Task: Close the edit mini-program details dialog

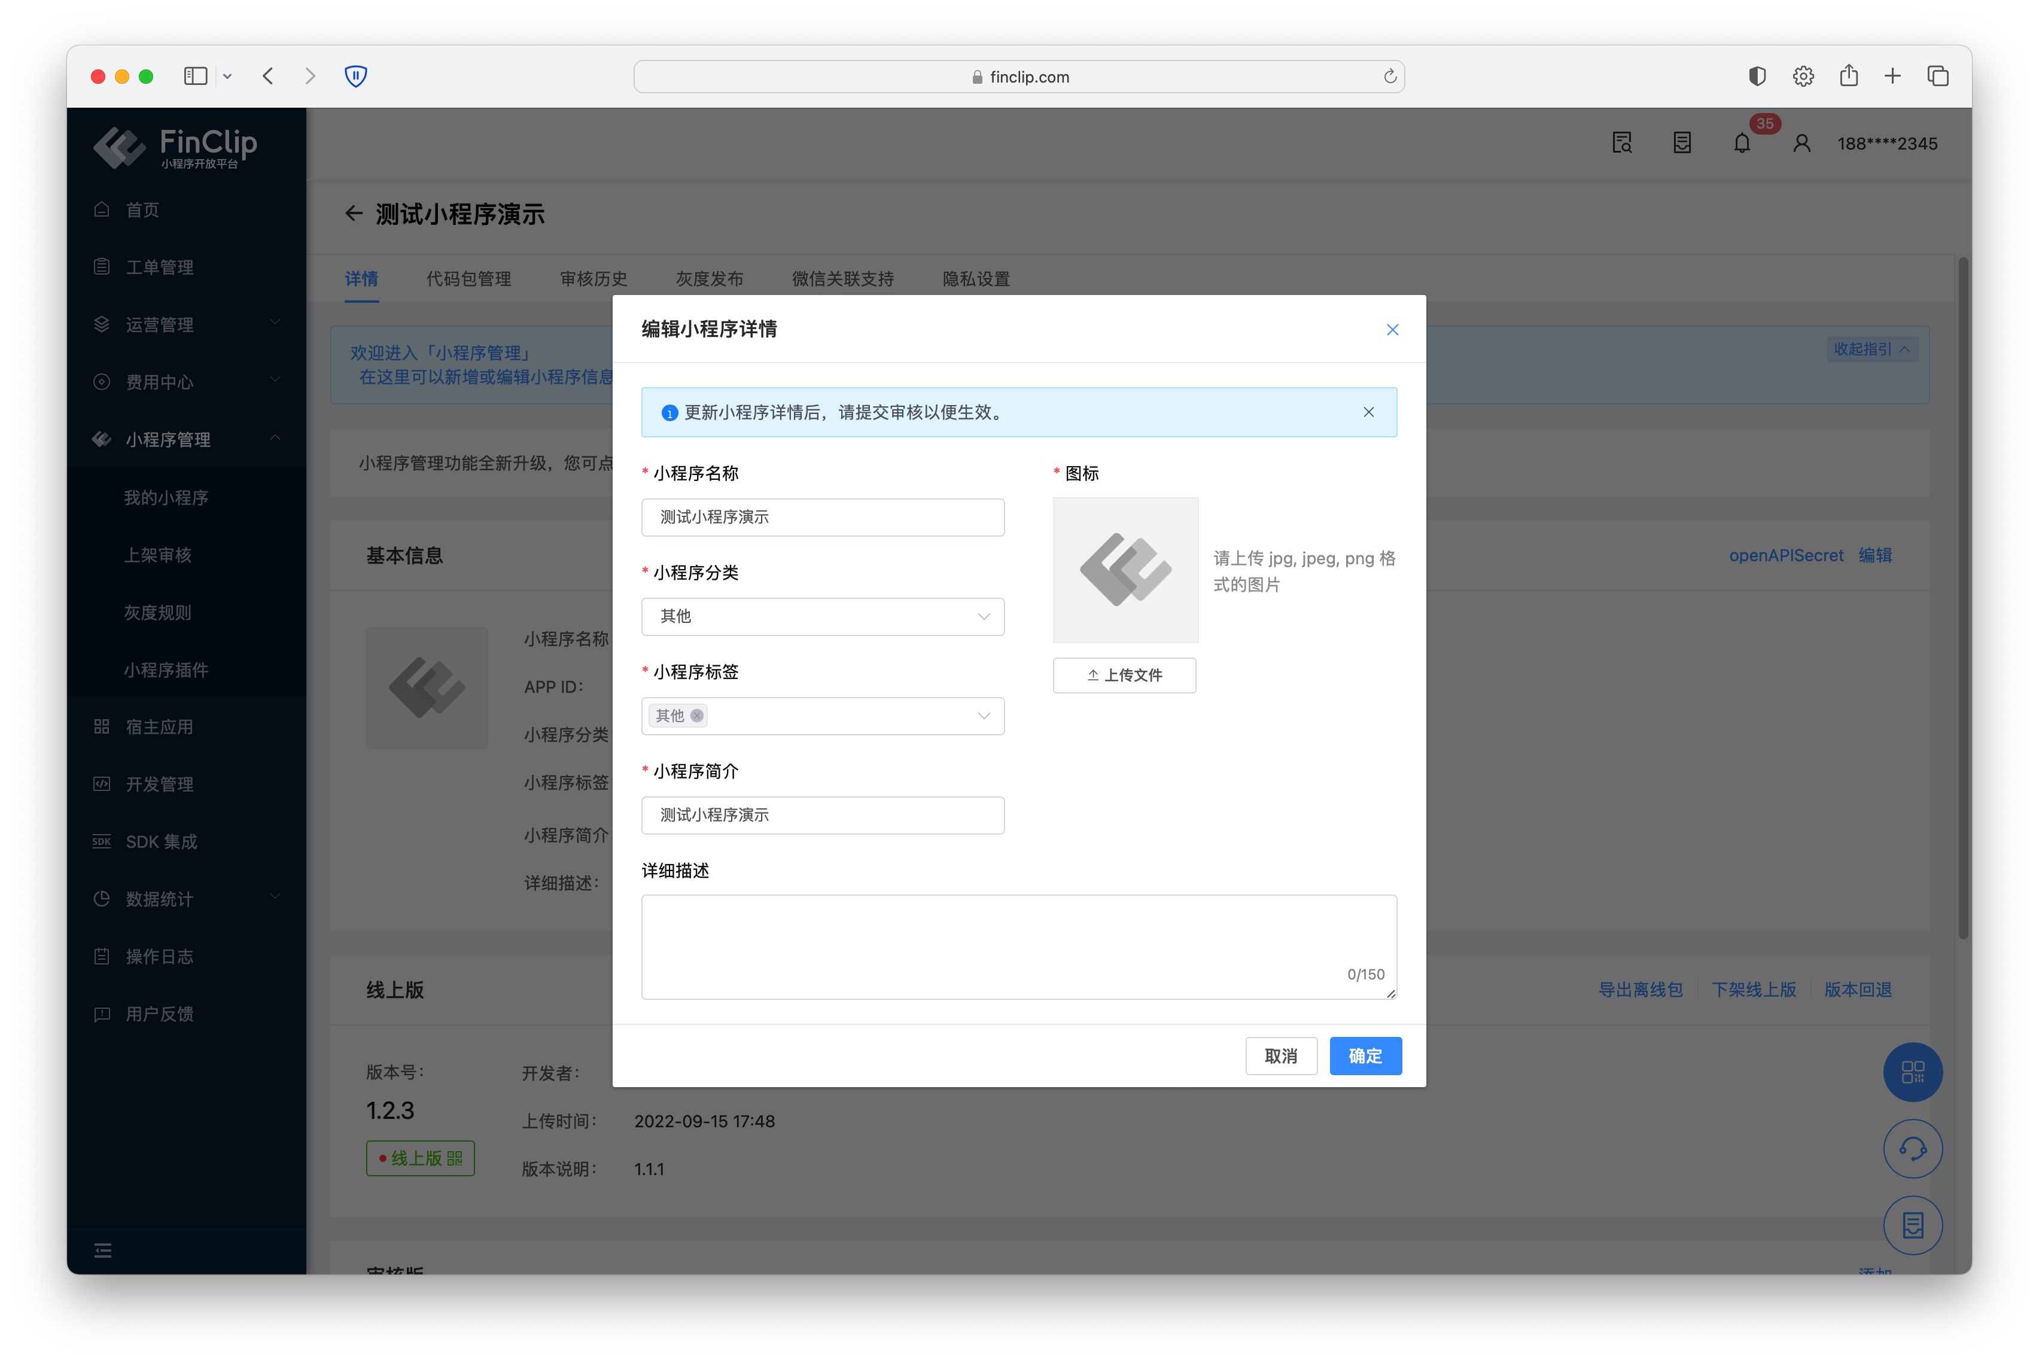Action: click(1392, 330)
